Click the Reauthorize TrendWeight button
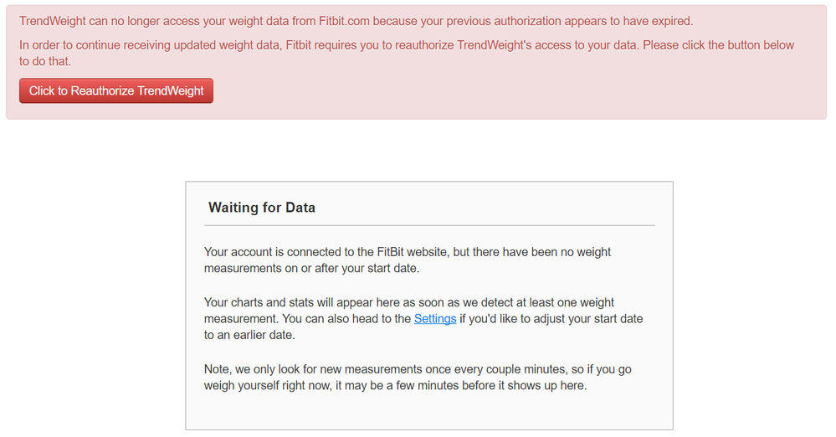The width and height of the screenshot is (836, 437). click(x=116, y=90)
